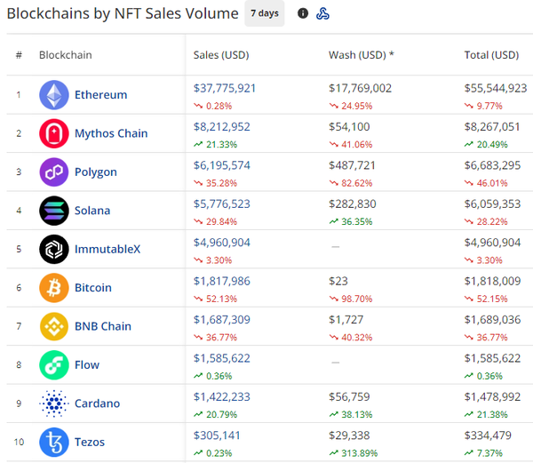Image resolution: width=533 pixels, height=463 pixels.
Task: Click the Solana logo icon
Action: coord(54,211)
